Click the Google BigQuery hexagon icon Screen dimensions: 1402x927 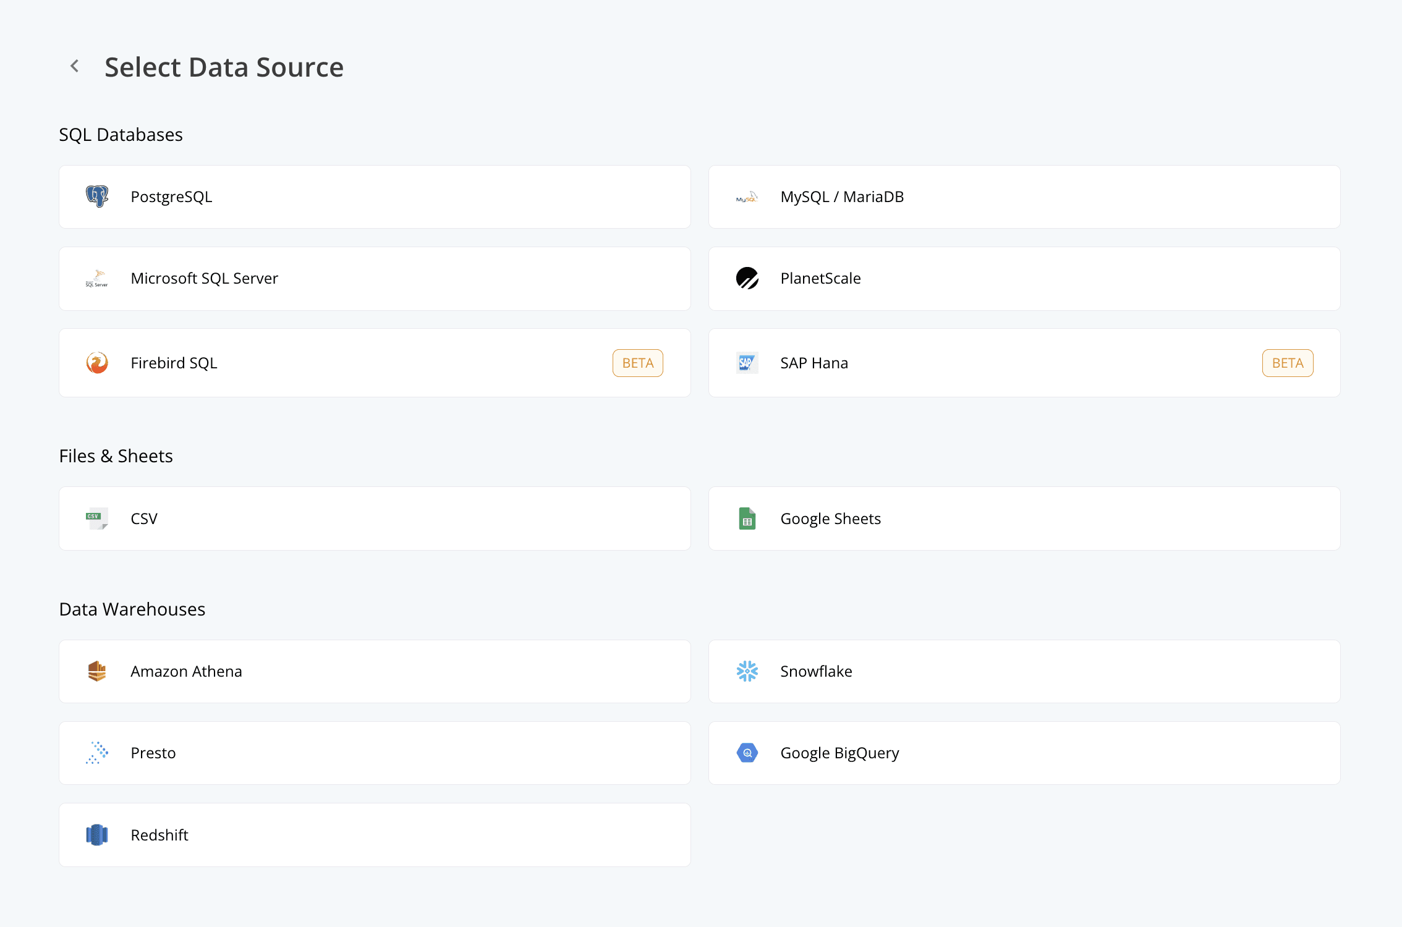click(747, 753)
